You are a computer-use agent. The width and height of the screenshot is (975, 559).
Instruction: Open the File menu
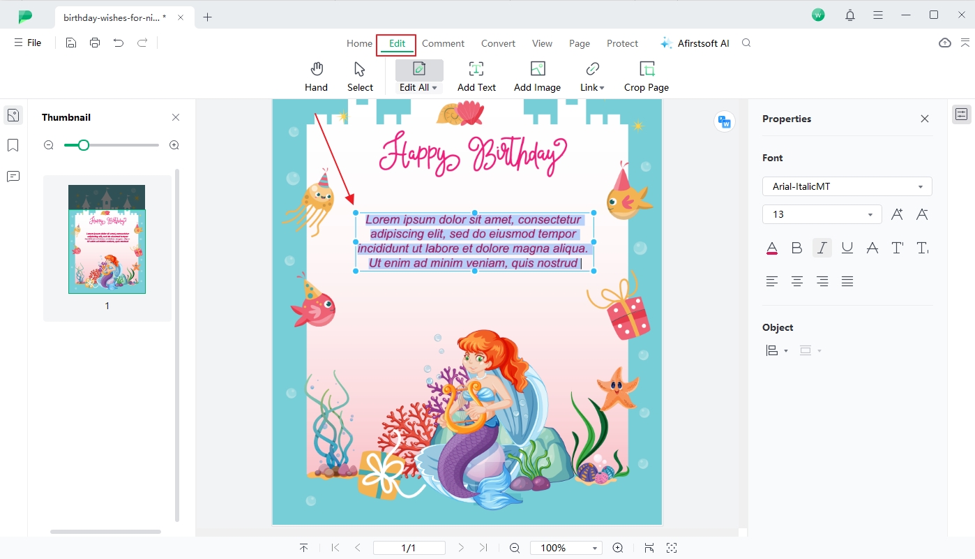coord(28,43)
